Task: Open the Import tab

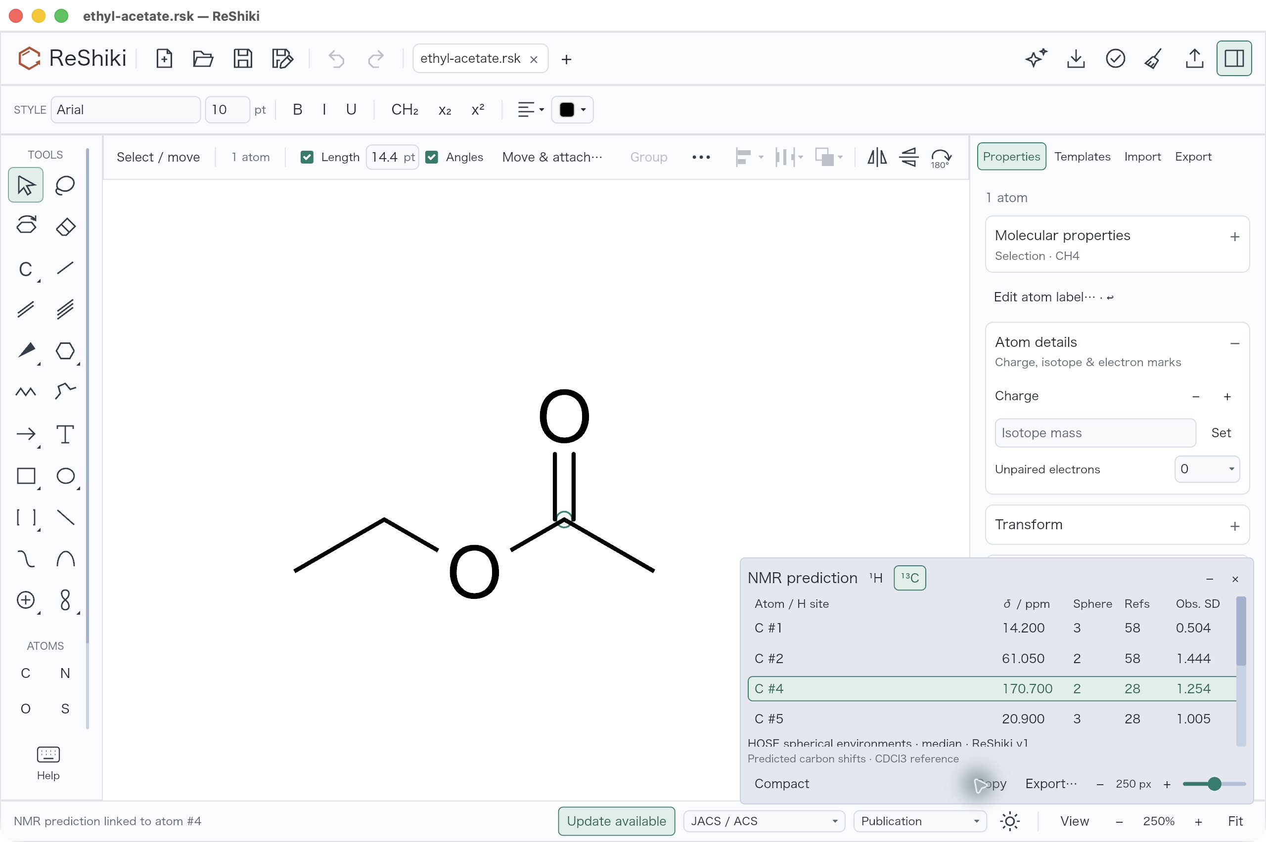Action: click(1142, 156)
